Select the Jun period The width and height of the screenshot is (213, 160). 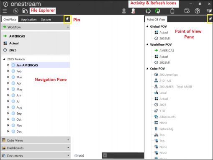(x=19, y=95)
